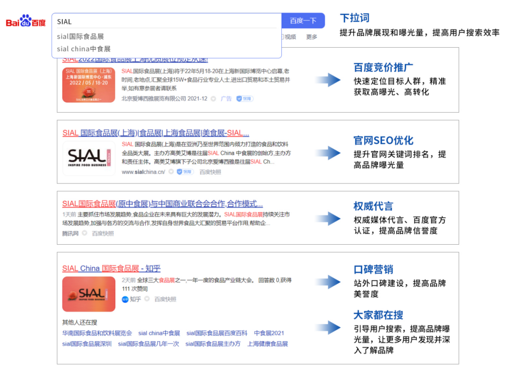The image size is (516, 377).
Task: Click 保障 shield badge beside sialchina.cn
Action: coord(185,172)
